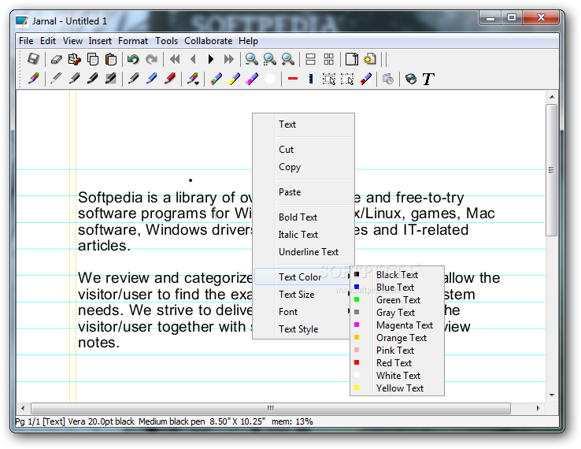581x449 pixels.
Task: Show thumbnails grid view icon
Action: 328,59
